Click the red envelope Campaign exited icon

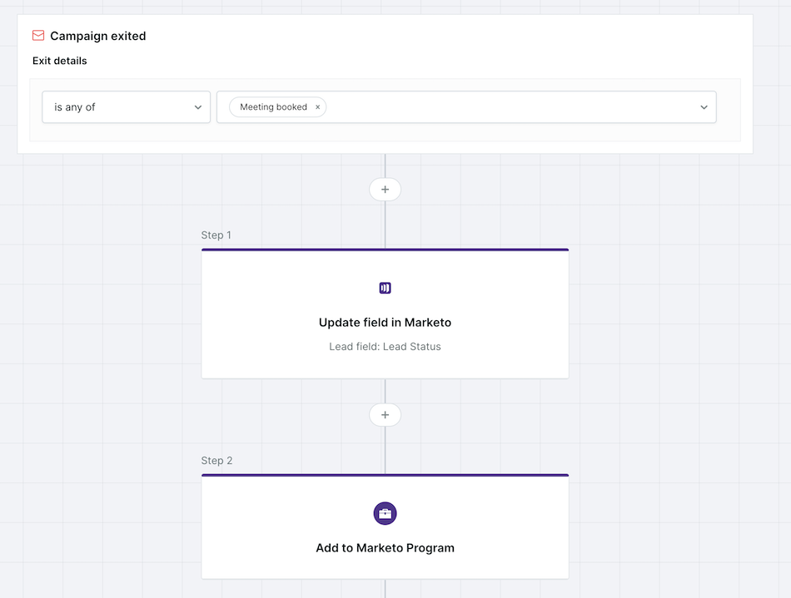pos(38,35)
